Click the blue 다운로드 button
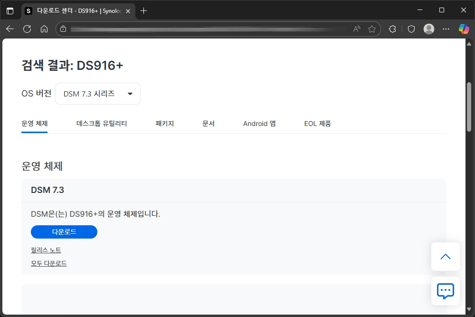 click(64, 232)
